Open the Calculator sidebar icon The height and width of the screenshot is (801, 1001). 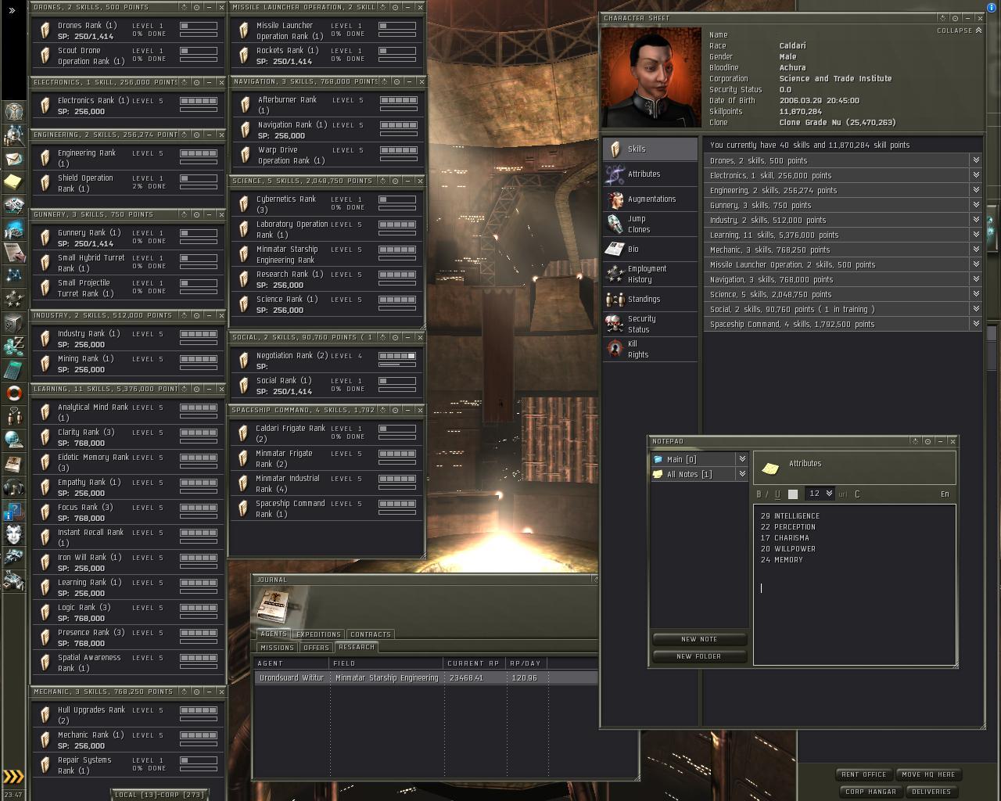click(x=13, y=369)
